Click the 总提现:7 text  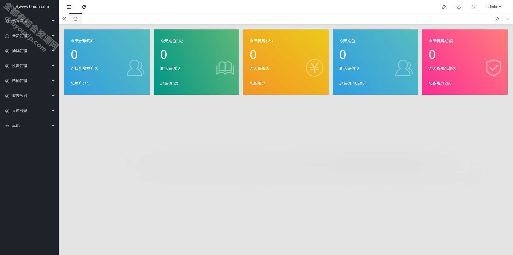(258, 83)
